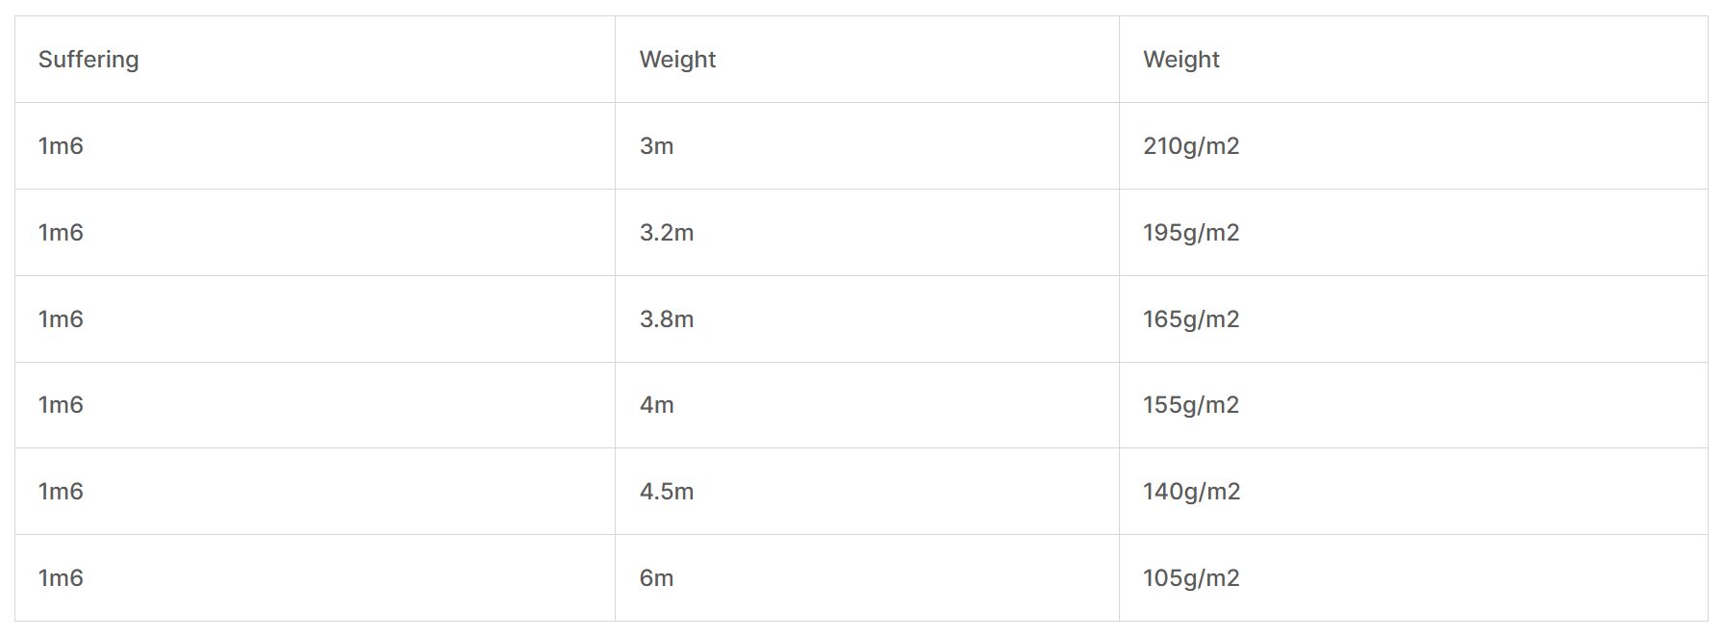Click the 1m6 cell in the 3.8m row
The width and height of the screenshot is (1725, 637).
click(61, 319)
